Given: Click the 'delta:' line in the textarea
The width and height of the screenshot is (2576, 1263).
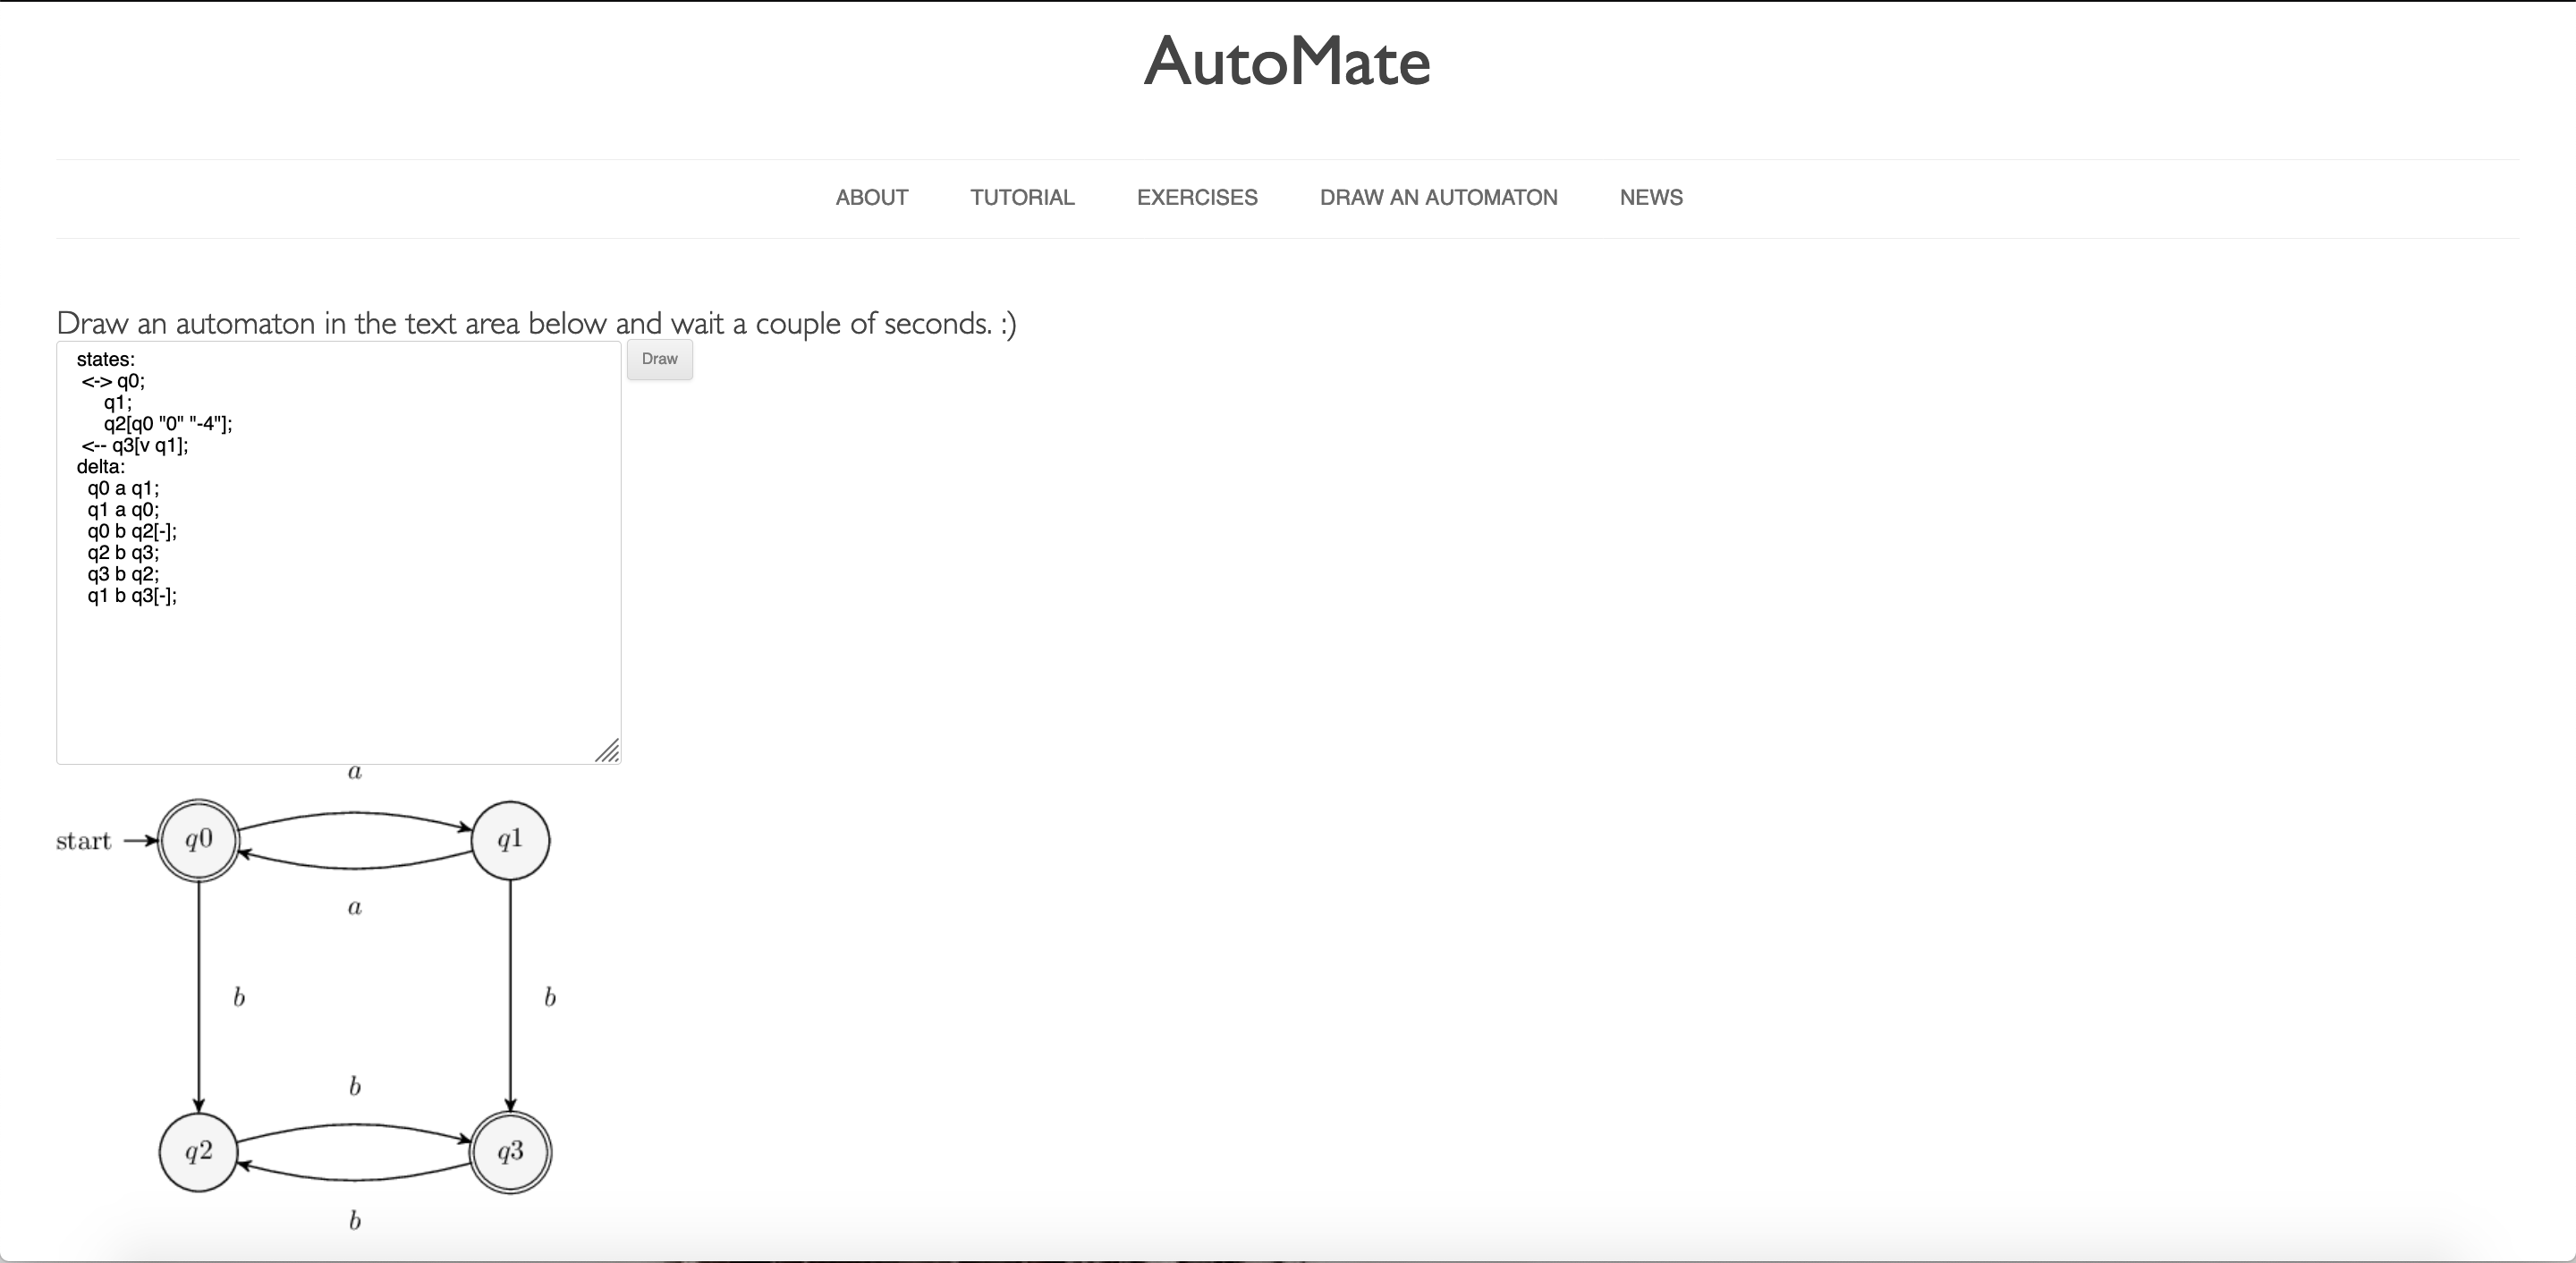Looking at the screenshot, I should [x=101, y=467].
